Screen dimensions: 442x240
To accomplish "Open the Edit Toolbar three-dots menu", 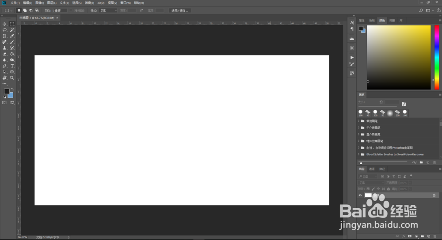I will (4, 84).
